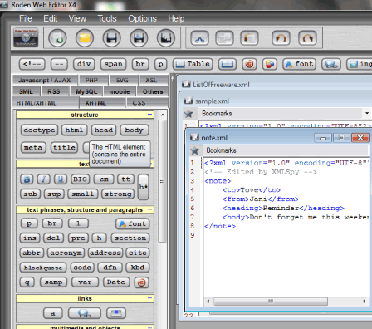Click the image link icon in links section
This screenshot has height=329, width=372.
[x=116, y=313]
